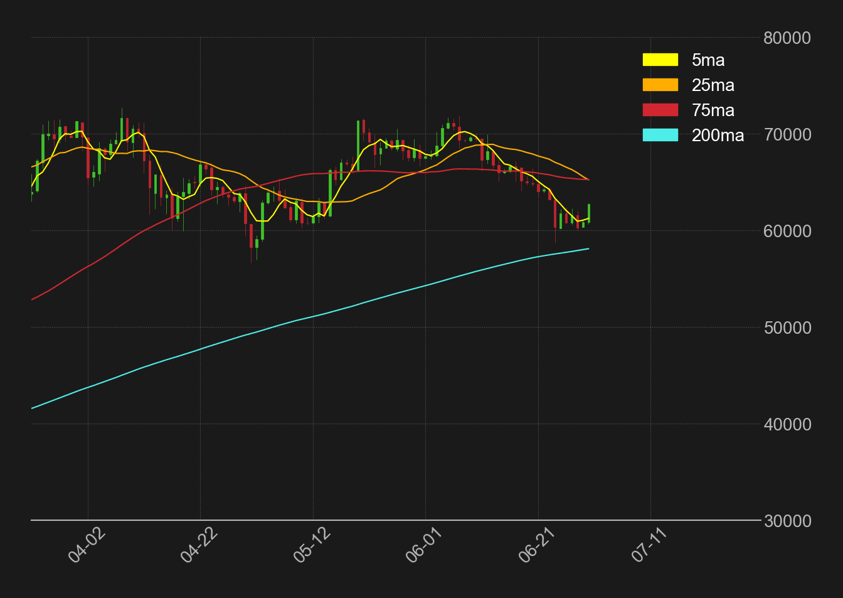Viewport: 843px width, 598px height.
Task: Select the "200ma" legend label text
Action: [718, 135]
